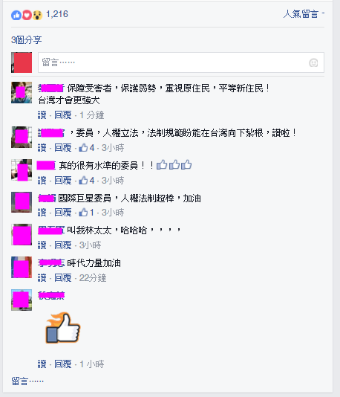This screenshot has height=397, width=340.
Task: Click the 22分鐘 timestamp
Action: 93,278
